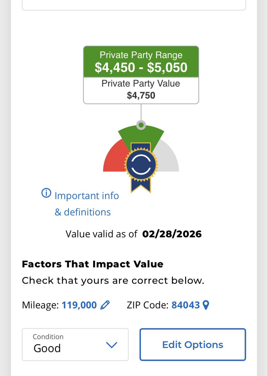Click the Private Party Value $4,750 box
Viewport: 268px width, 376px height.
[x=141, y=90]
